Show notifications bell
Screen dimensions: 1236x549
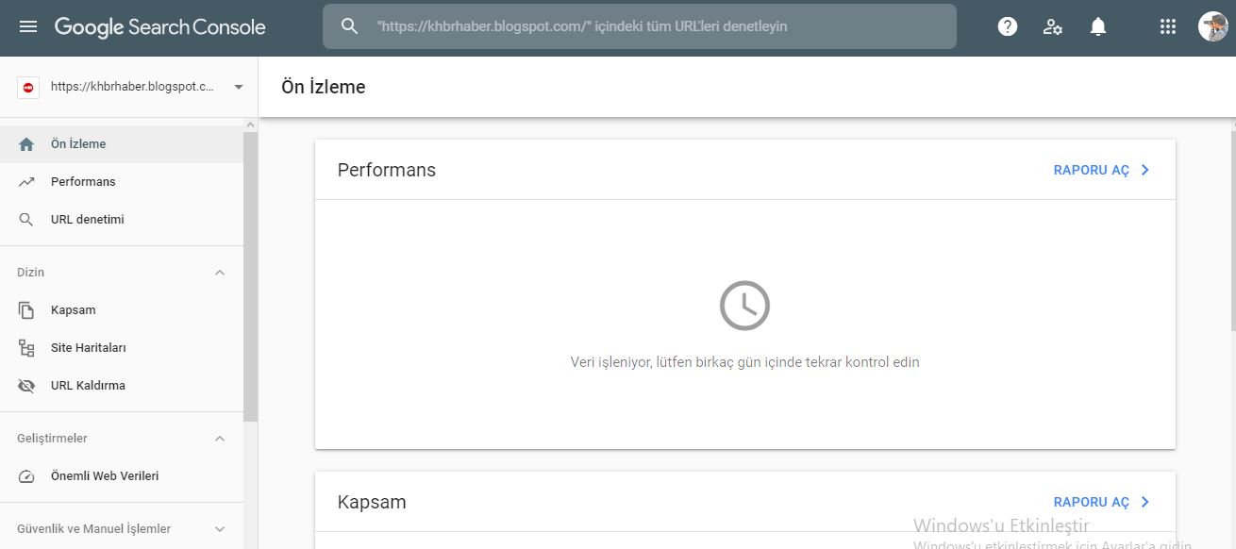click(1098, 26)
